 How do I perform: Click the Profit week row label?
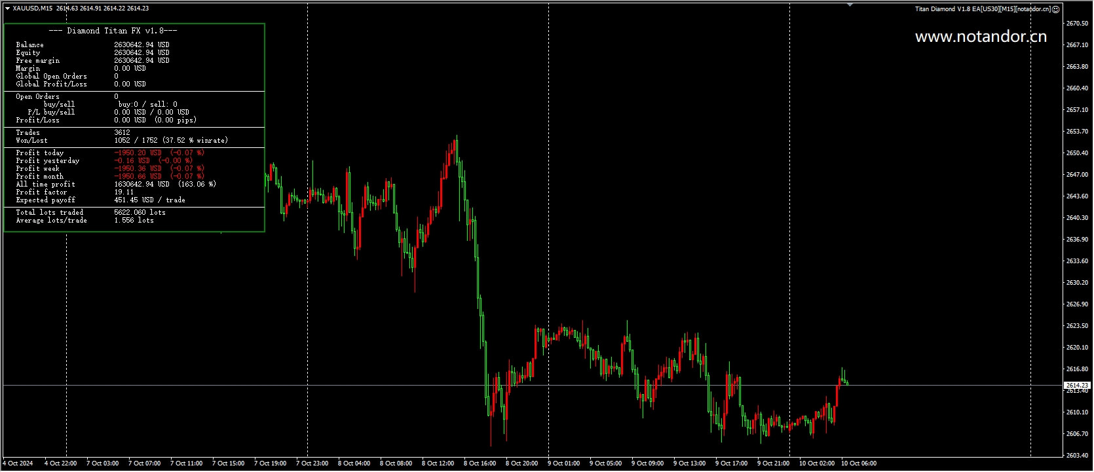coord(38,169)
